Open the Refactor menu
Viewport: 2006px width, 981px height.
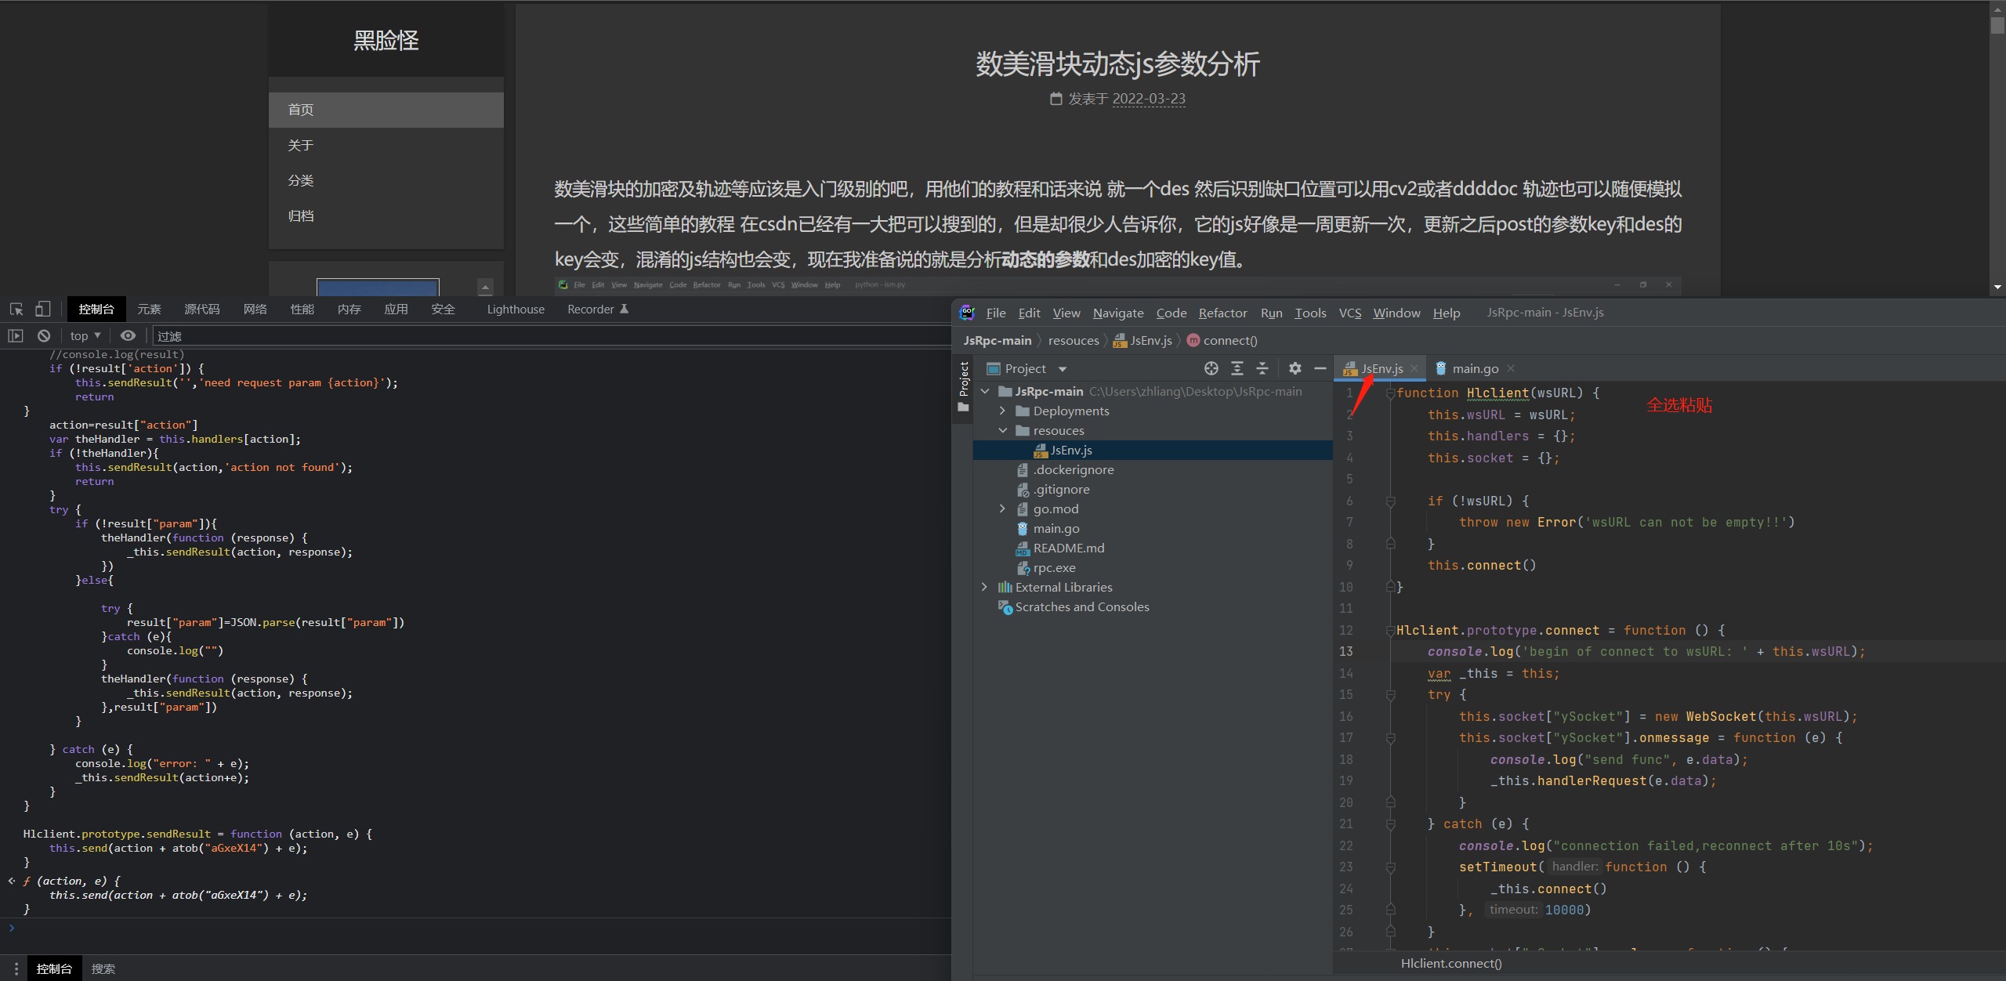click(x=1222, y=313)
